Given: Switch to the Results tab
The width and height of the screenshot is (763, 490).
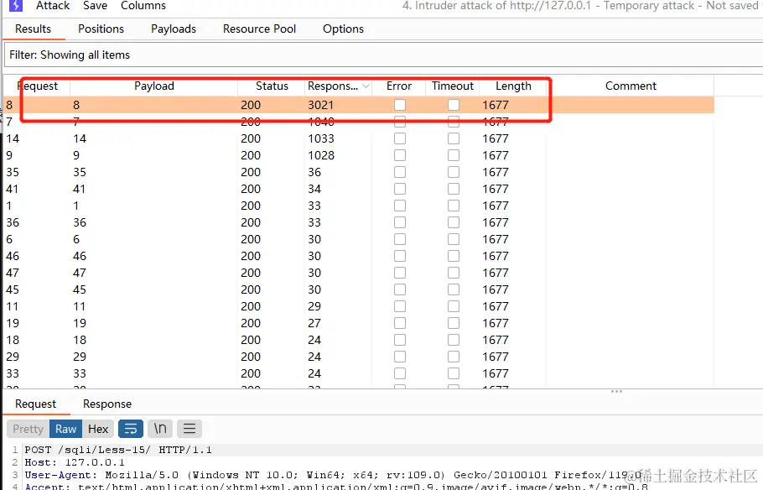Looking at the screenshot, I should click(33, 29).
